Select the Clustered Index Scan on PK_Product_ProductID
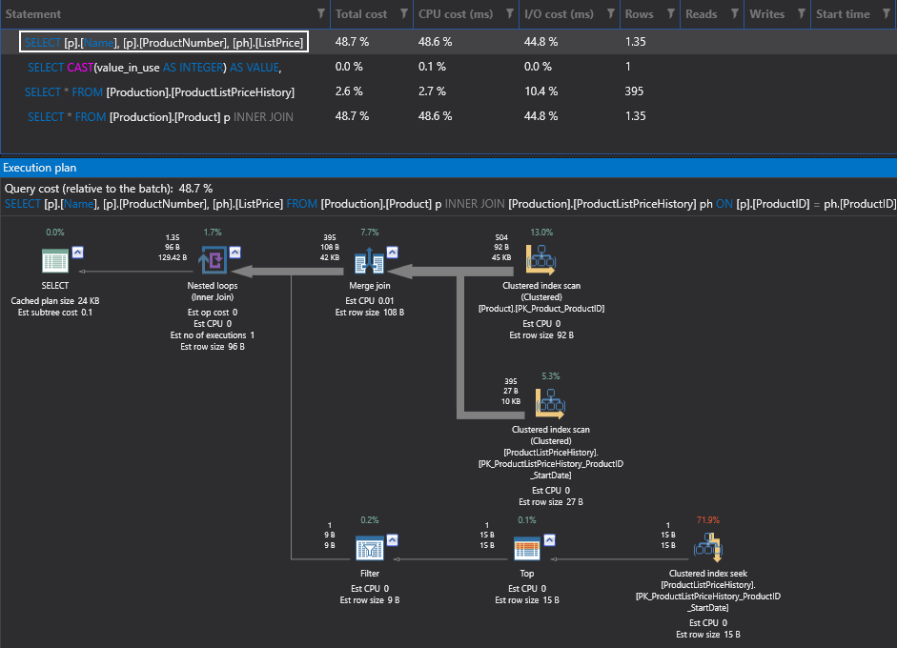Viewport: 897px width, 648px height. click(x=540, y=258)
